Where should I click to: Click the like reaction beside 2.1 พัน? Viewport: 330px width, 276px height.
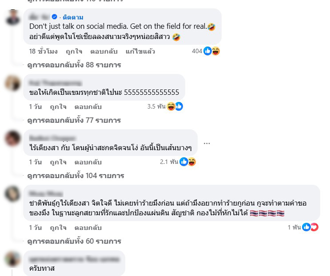184,162
